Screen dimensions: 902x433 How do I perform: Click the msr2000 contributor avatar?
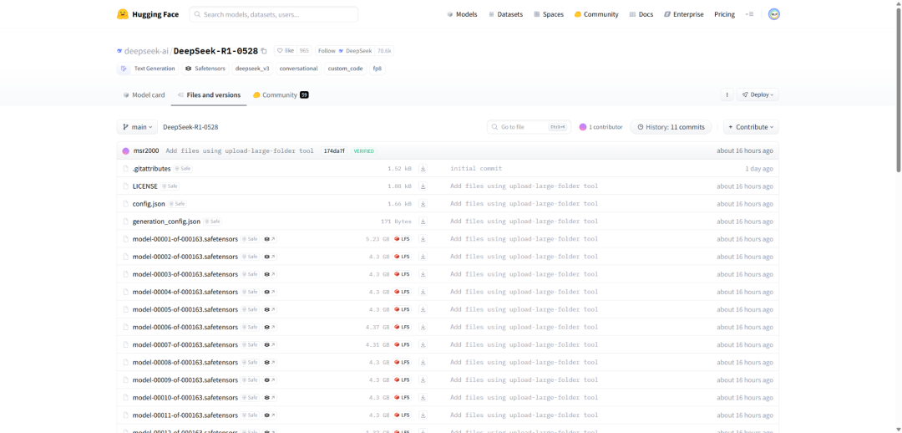coord(125,150)
